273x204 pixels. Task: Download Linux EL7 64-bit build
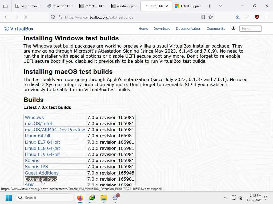click(x=42, y=142)
